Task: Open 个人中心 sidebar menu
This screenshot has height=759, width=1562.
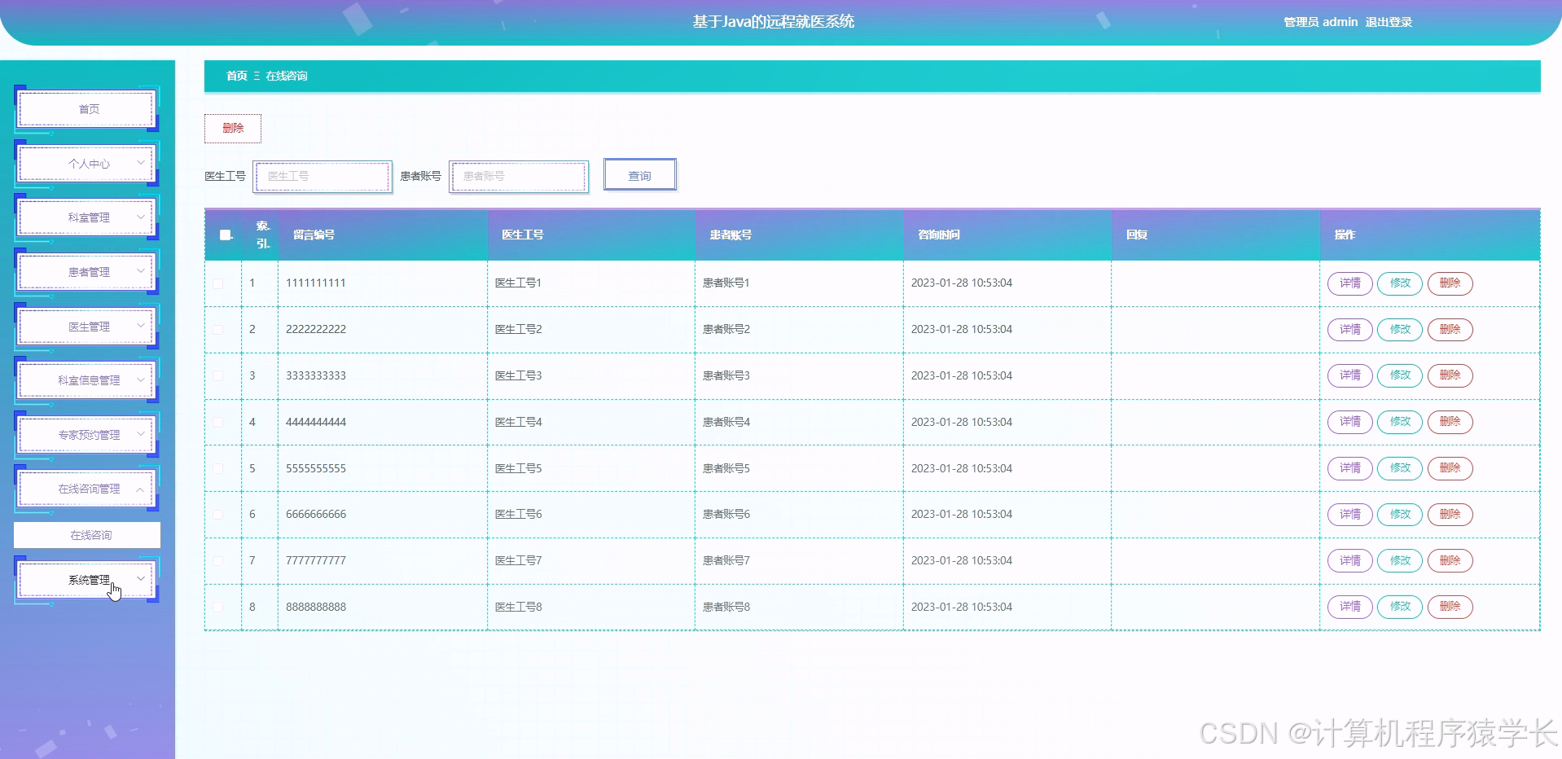Action: pyautogui.click(x=87, y=164)
